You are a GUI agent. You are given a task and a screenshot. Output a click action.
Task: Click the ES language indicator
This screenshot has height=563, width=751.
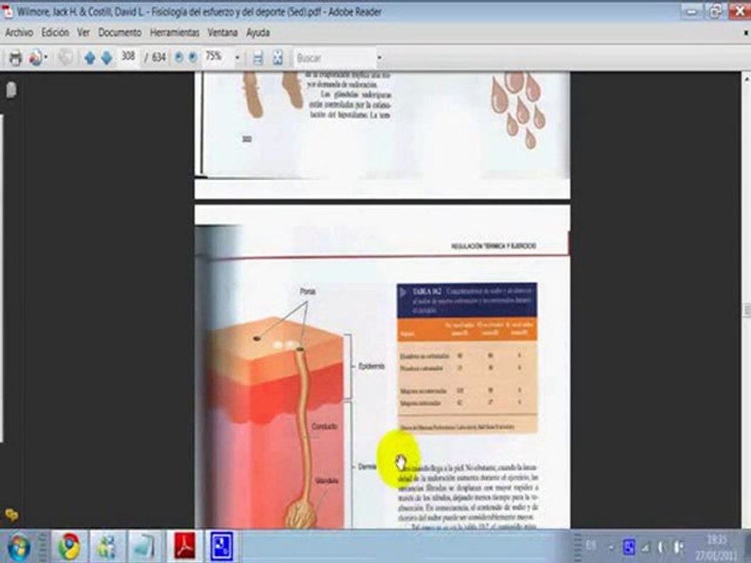pos(591,545)
